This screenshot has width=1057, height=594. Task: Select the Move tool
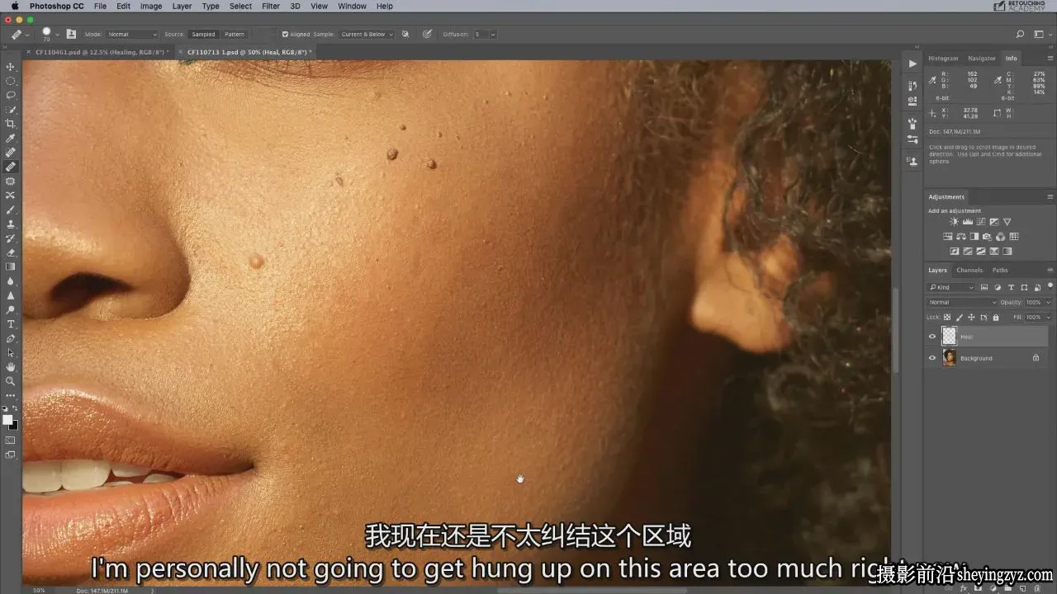coord(11,67)
